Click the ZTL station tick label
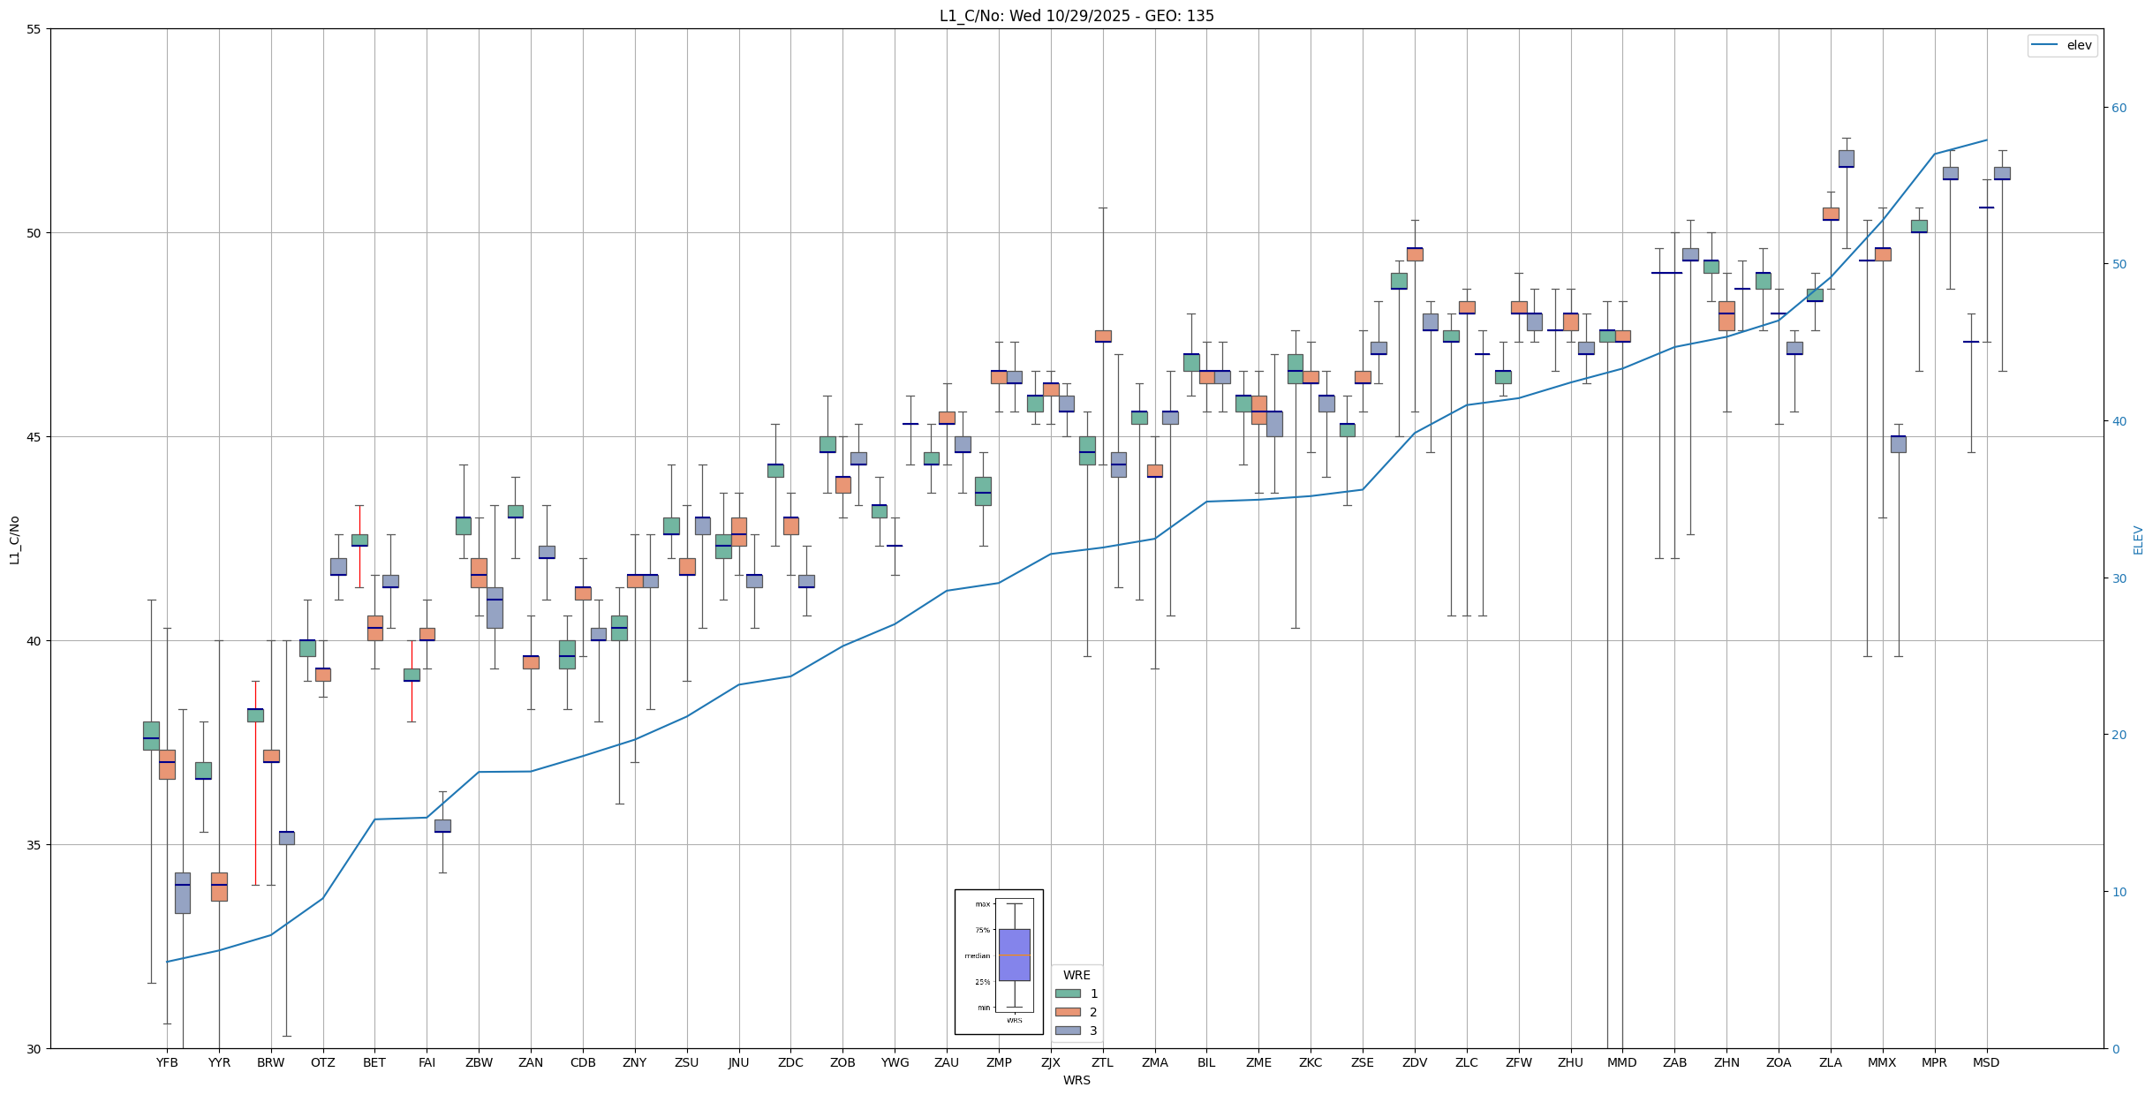Screen dimensions: 2153x1095 (x=1102, y=1062)
